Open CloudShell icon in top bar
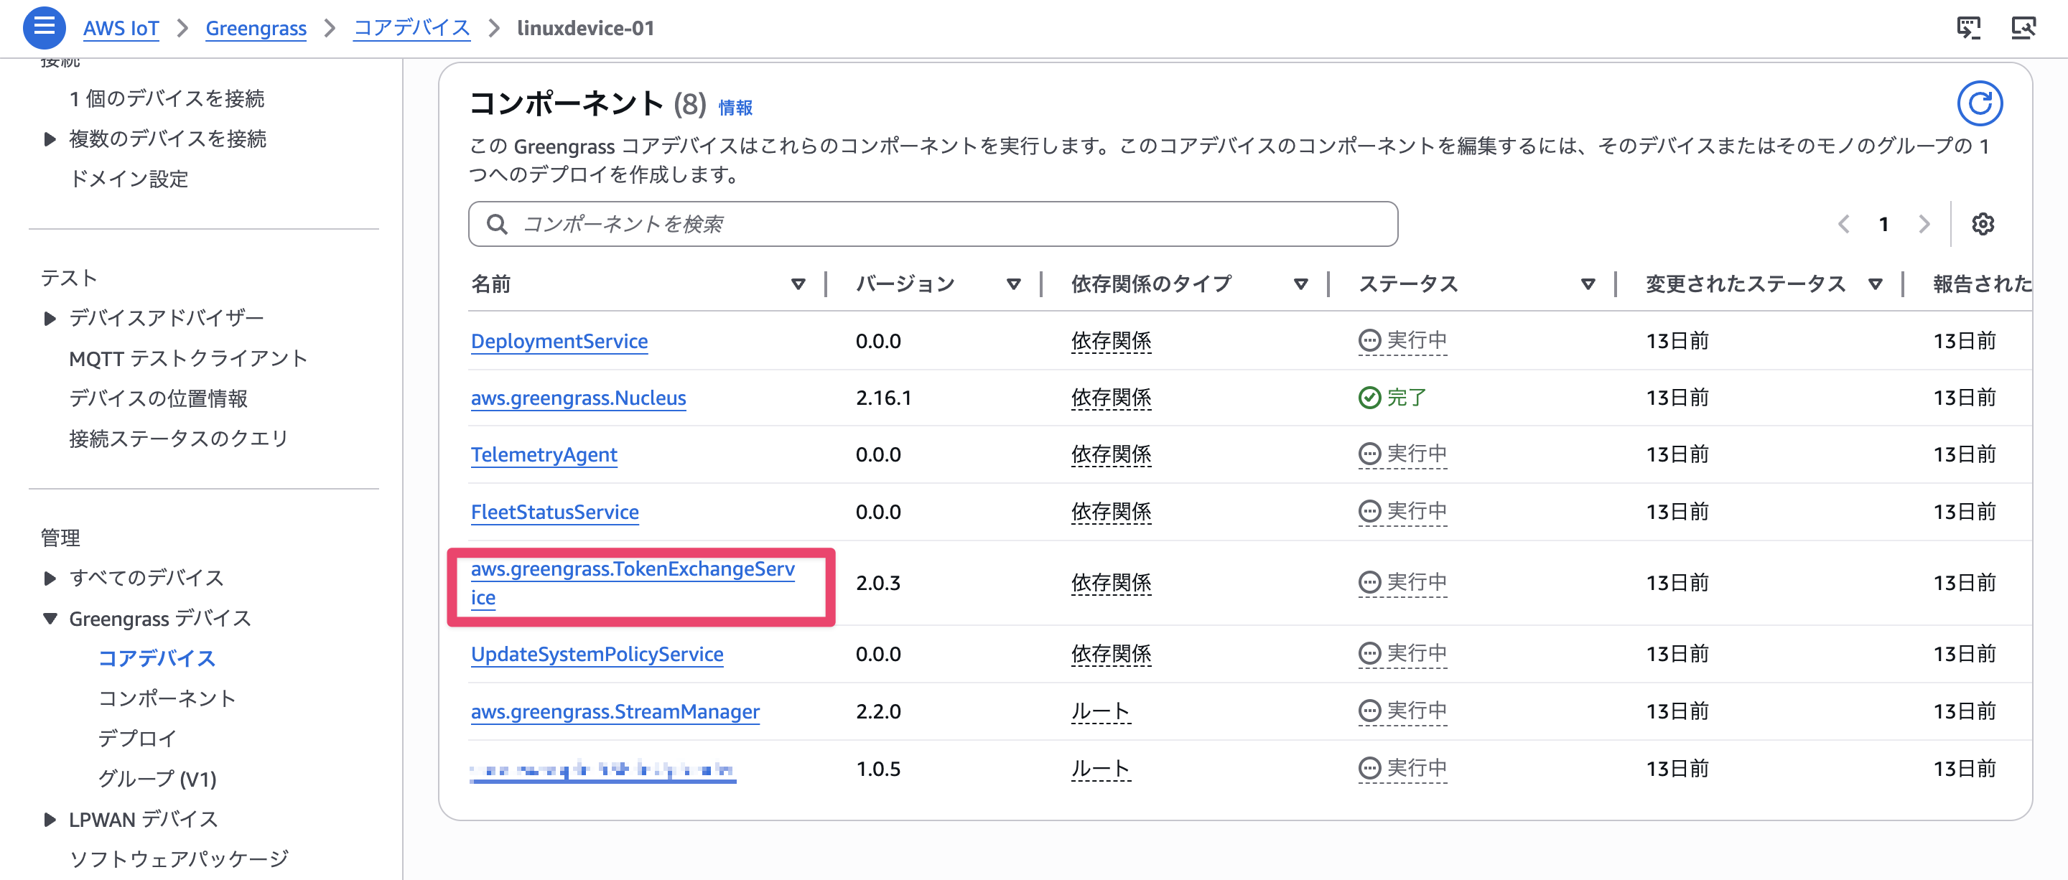 pyautogui.click(x=1967, y=27)
